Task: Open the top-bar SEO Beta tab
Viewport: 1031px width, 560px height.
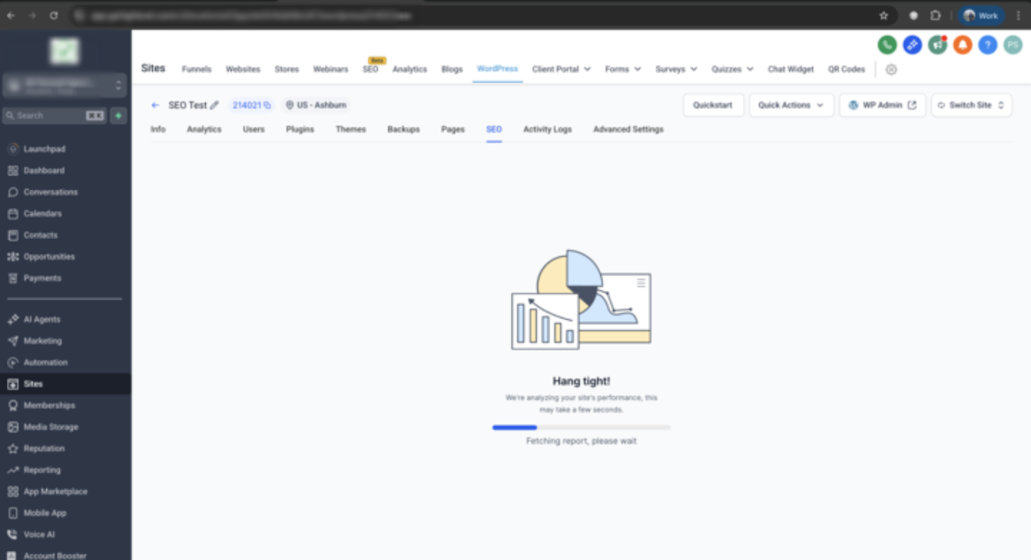Action: pos(371,69)
